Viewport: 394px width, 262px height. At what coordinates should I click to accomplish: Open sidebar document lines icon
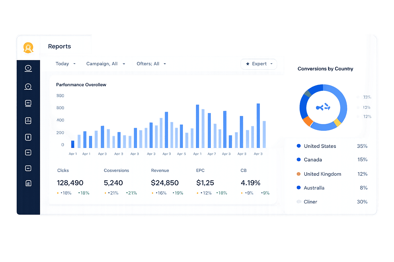tap(28, 183)
